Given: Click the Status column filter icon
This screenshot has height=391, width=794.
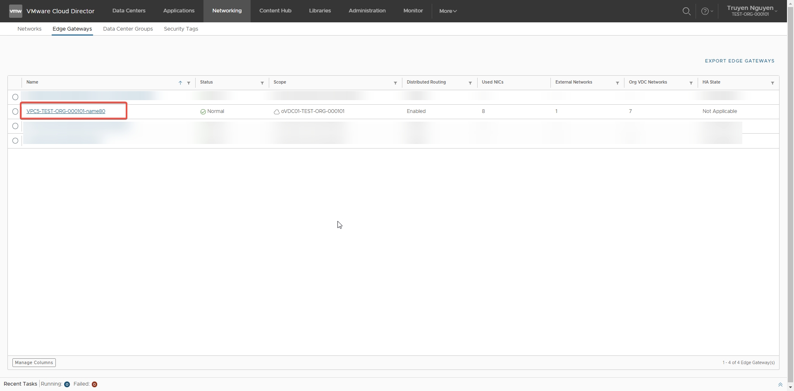Looking at the screenshot, I should 262,83.
